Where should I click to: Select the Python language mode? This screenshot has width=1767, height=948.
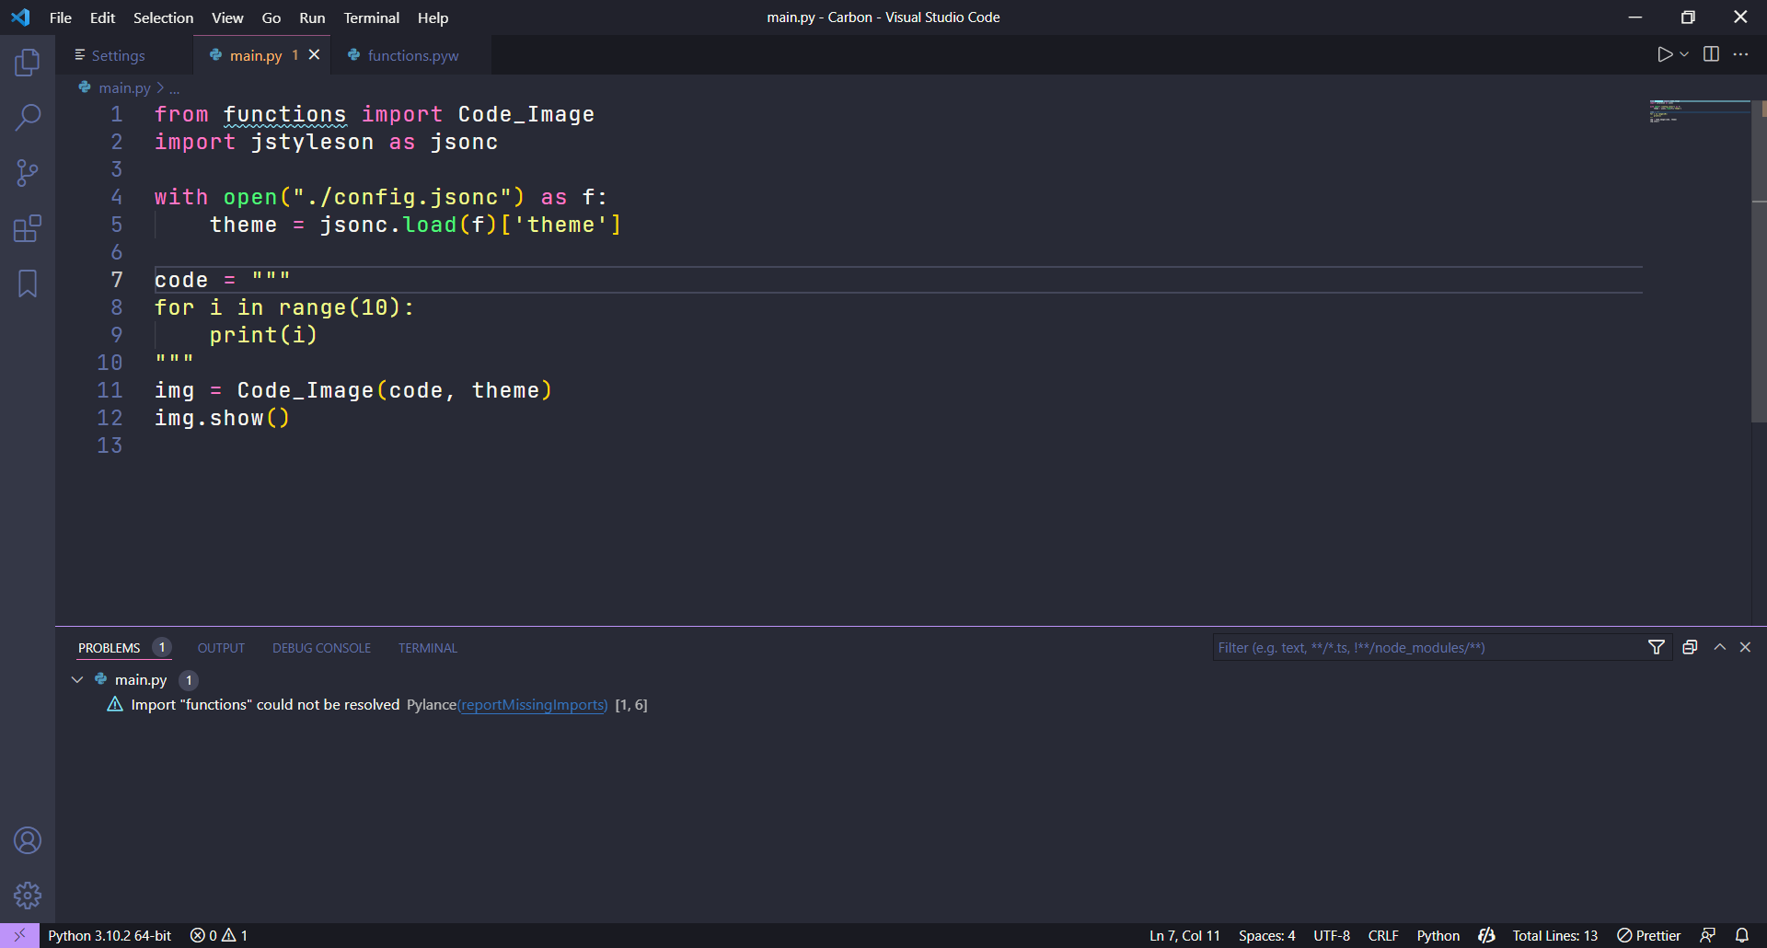point(1438,935)
